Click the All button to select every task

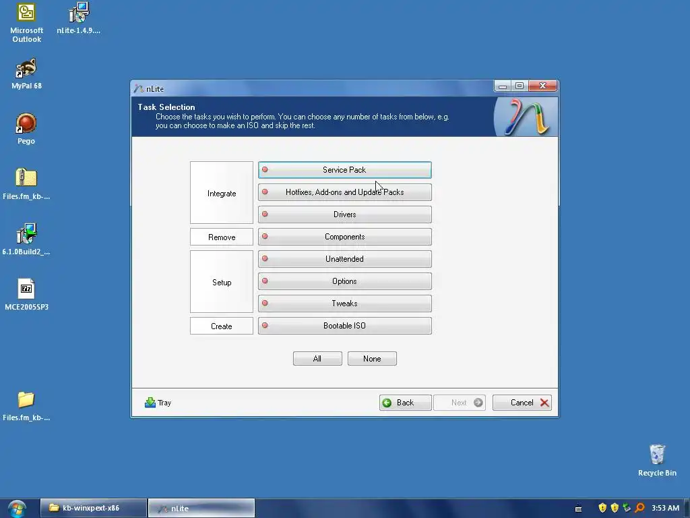(317, 359)
